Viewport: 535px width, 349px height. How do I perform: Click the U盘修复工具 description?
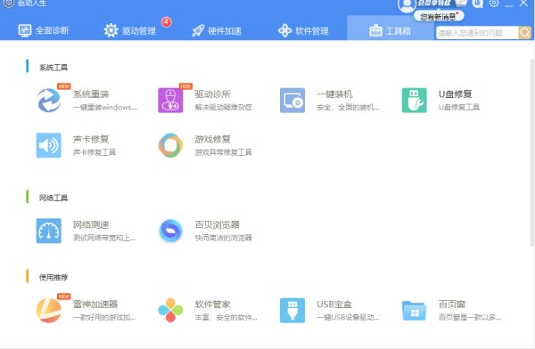tap(459, 108)
